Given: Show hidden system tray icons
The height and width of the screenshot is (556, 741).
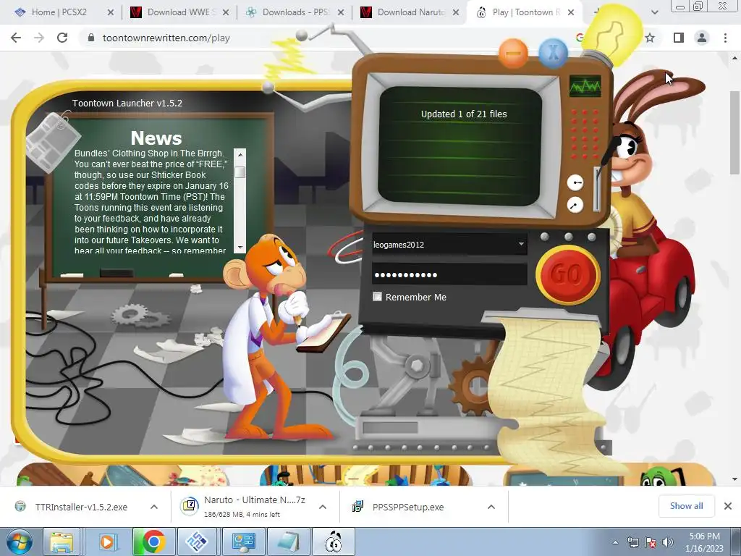Looking at the screenshot, I should pyautogui.click(x=615, y=542).
